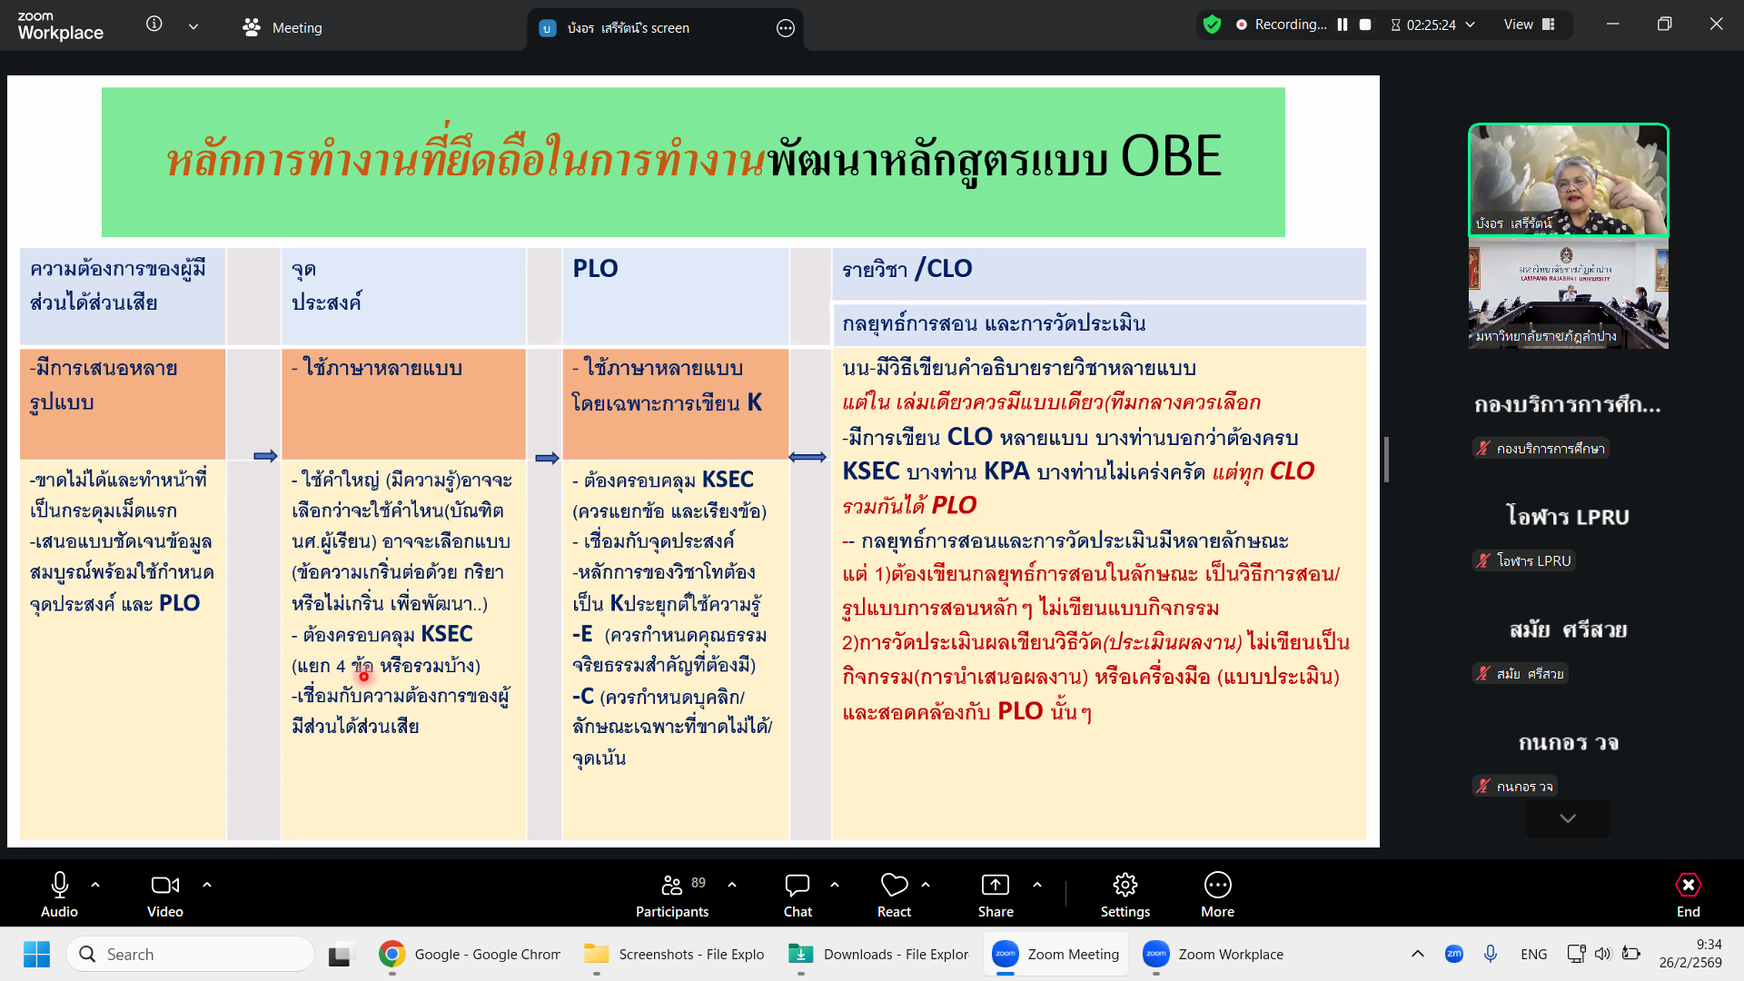Screen dimensions: 1744x981
Task: Expand video options caret
Action: coord(207,884)
